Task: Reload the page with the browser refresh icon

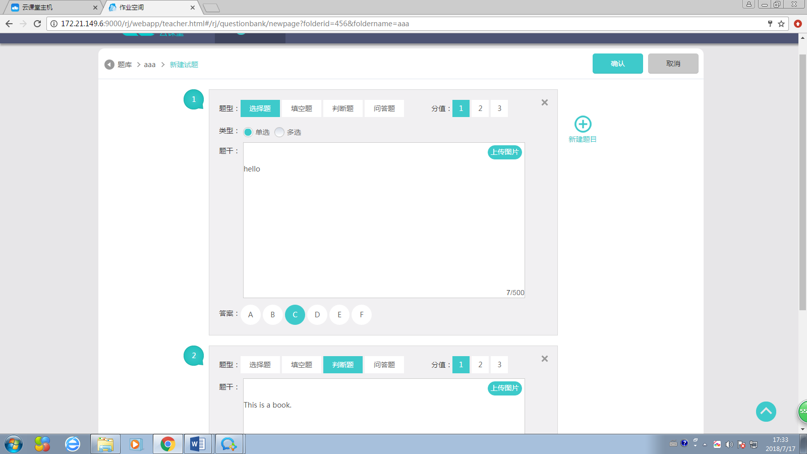Action: coord(37,24)
